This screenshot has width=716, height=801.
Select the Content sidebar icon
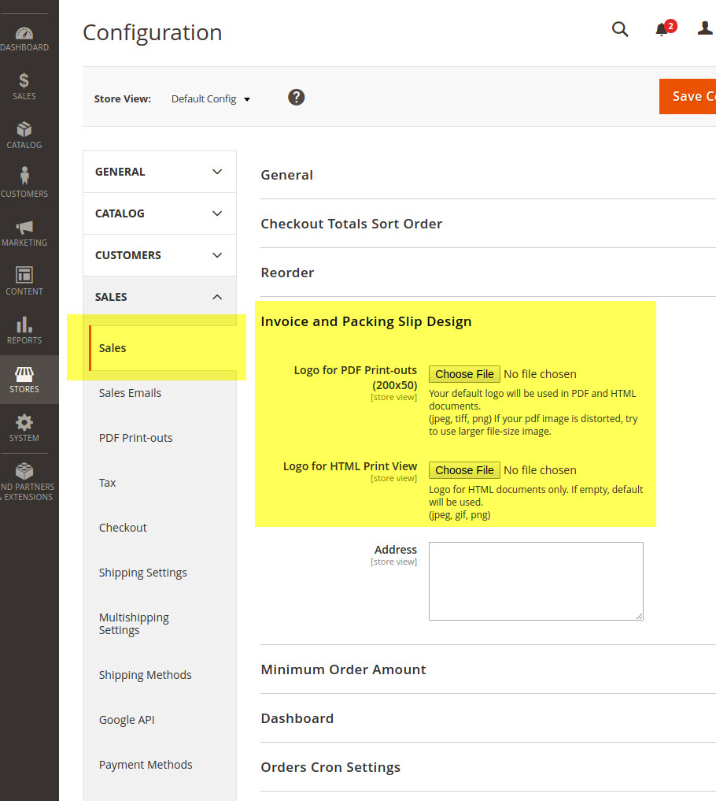(x=24, y=278)
